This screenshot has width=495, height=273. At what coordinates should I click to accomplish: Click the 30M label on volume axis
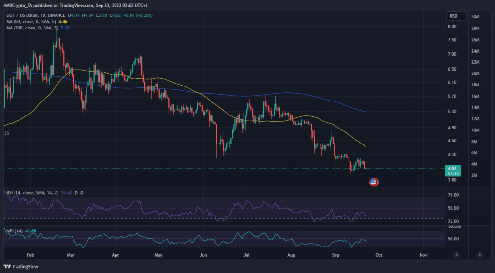click(475, 17)
